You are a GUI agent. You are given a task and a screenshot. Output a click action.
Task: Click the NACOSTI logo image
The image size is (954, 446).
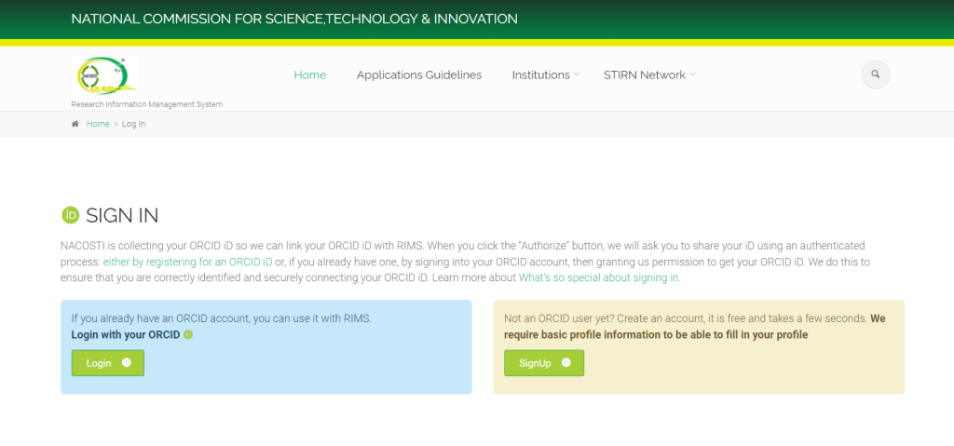pos(104,75)
